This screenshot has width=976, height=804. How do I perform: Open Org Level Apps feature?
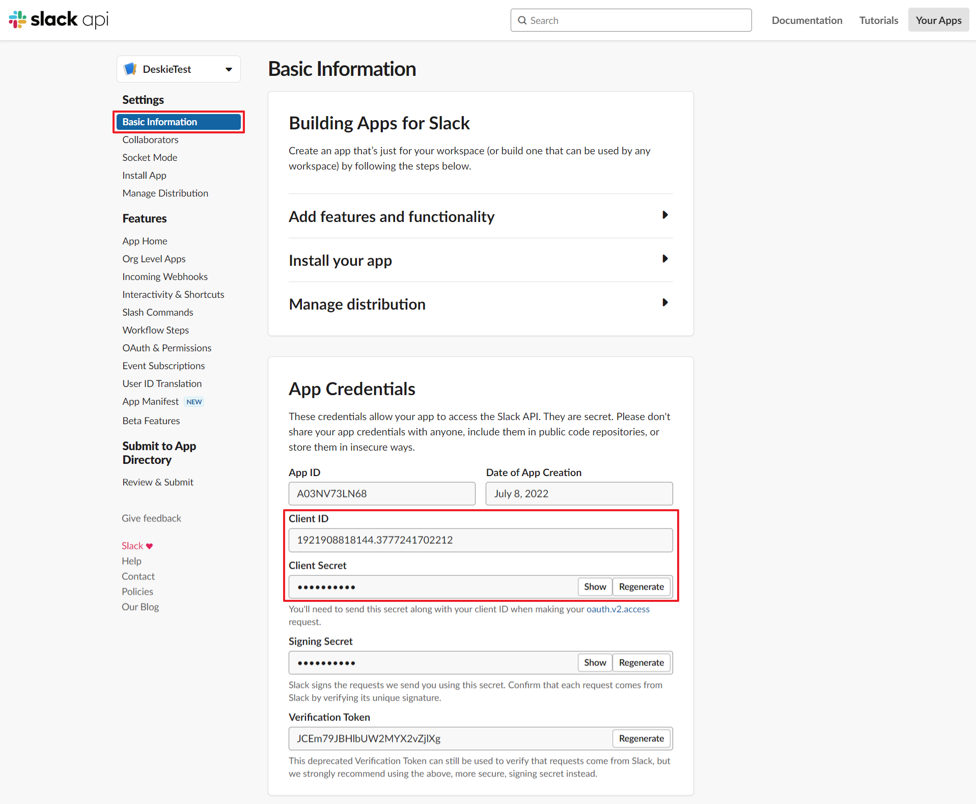pyautogui.click(x=154, y=259)
